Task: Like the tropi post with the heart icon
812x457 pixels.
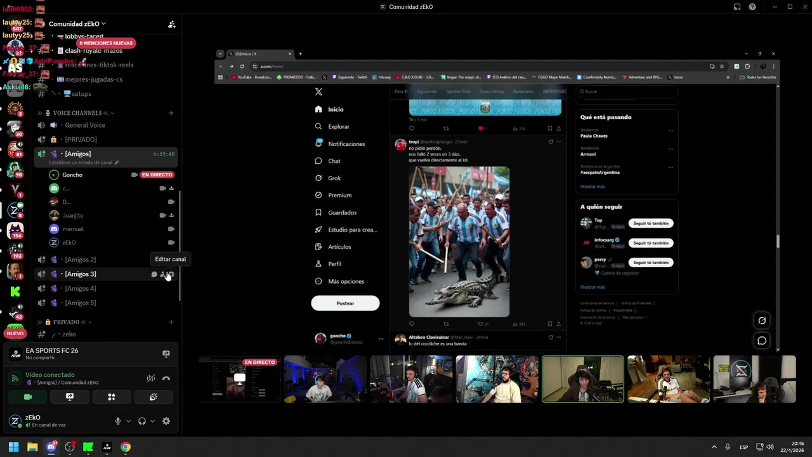Action: (480, 324)
